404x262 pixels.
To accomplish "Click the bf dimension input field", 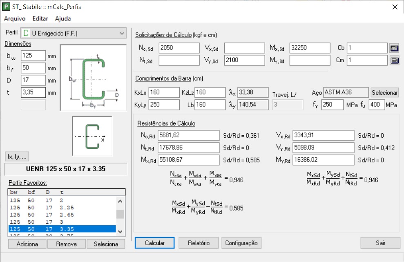I will coord(33,68).
